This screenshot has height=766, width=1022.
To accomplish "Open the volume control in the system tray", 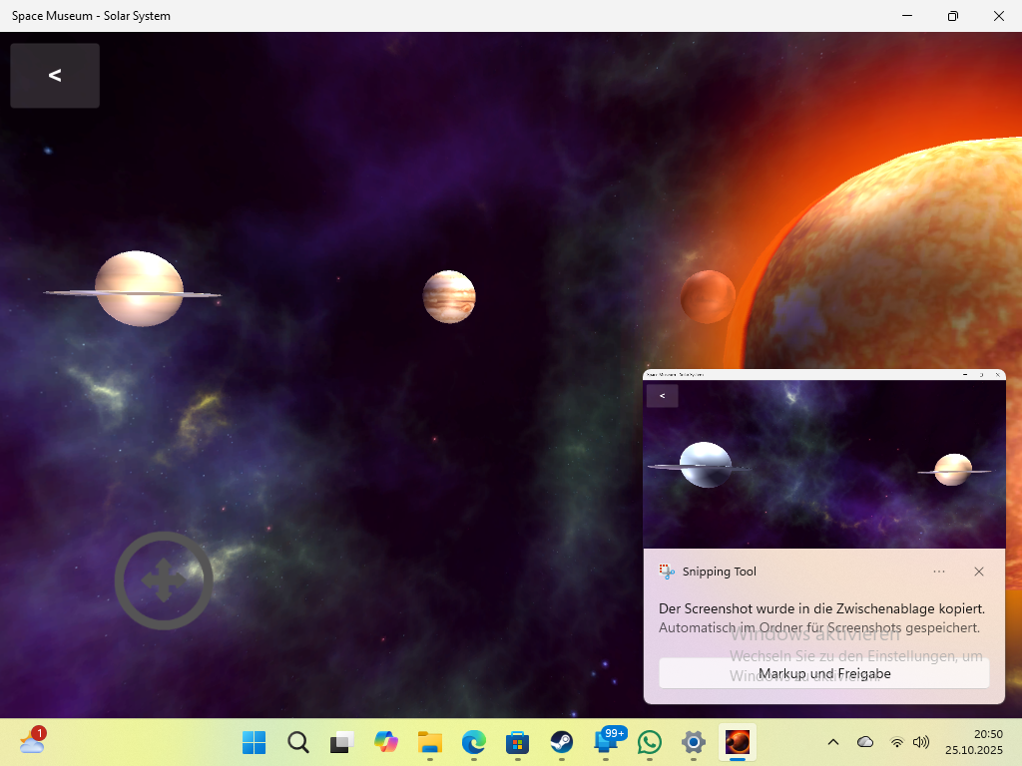I will click(x=921, y=742).
